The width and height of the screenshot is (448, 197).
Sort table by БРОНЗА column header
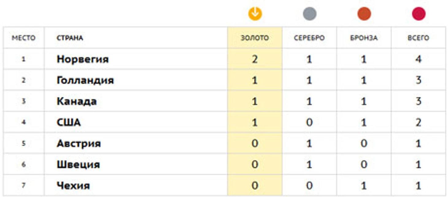tap(364, 38)
